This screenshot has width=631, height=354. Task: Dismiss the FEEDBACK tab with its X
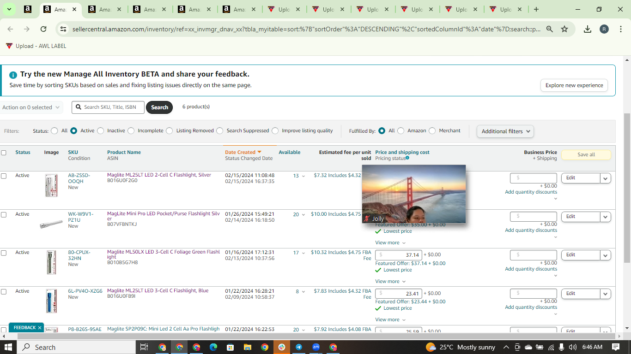tap(40, 328)
